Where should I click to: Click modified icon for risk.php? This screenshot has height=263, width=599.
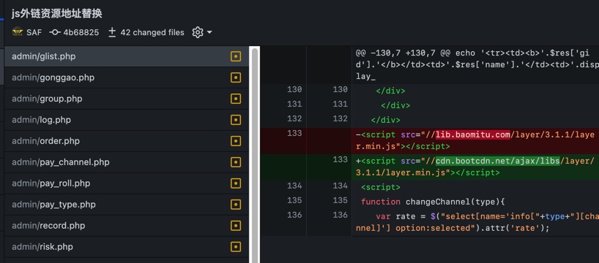coord(236,247)
